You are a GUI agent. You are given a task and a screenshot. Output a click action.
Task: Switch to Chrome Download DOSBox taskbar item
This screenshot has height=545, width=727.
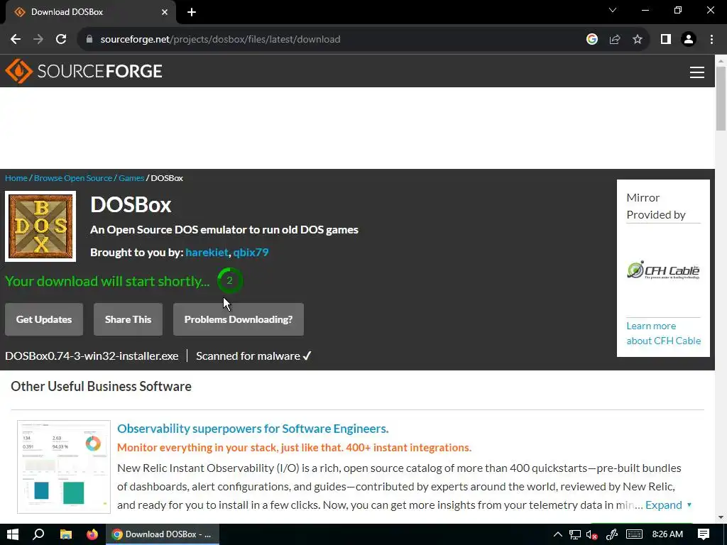pos(163,534)
